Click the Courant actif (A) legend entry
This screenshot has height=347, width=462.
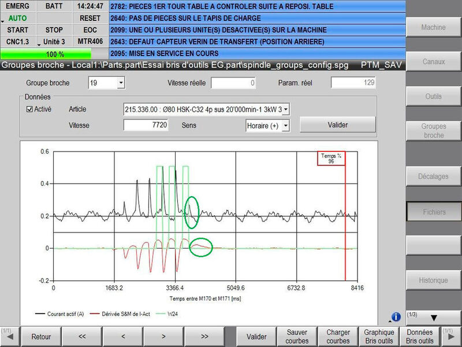coord(59,314)
